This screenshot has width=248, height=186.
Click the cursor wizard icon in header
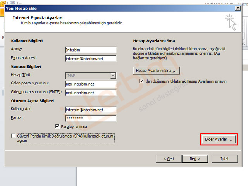(x=230, y=22)
